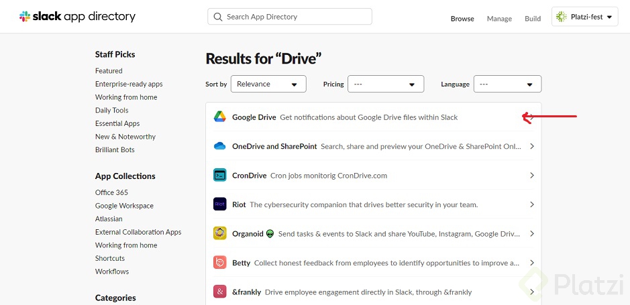The width and height of the screenshot is (630, 305).
Task: Click Google Drive description about notifications
Action: click(x=368, y=117)
